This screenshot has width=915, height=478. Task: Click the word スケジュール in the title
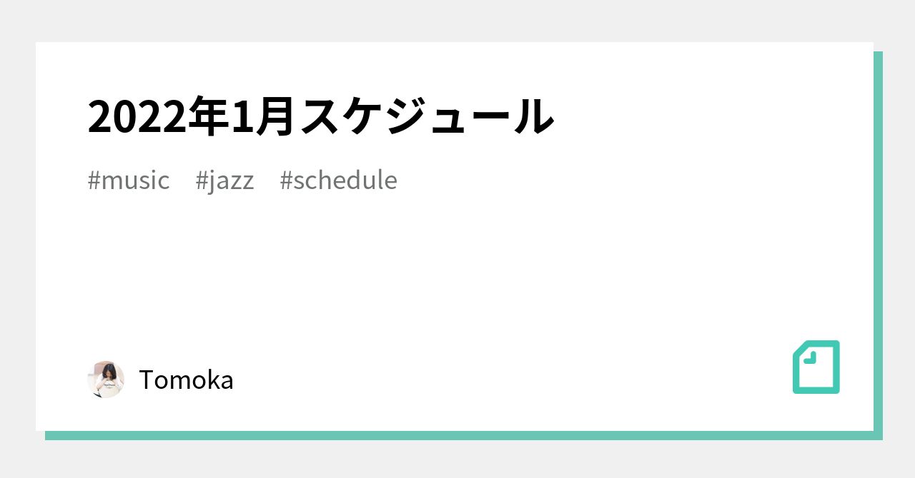pos(427,116)
